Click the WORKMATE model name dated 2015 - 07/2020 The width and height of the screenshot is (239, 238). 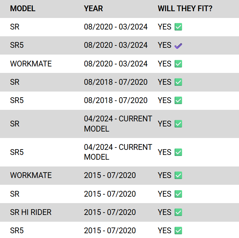pos(31,176)
